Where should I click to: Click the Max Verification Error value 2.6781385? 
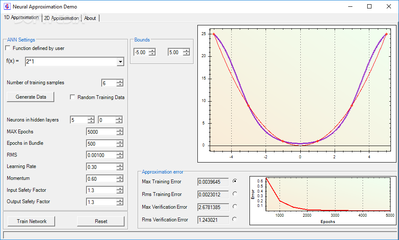[213, 207]
